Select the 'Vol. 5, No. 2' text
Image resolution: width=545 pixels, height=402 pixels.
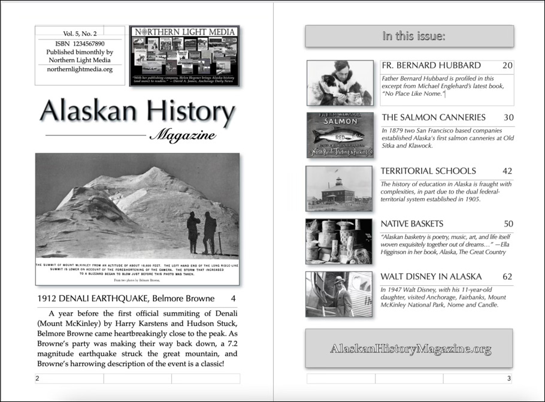(80, 34)
